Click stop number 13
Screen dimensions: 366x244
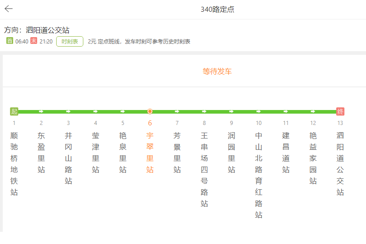coord(340,123)
